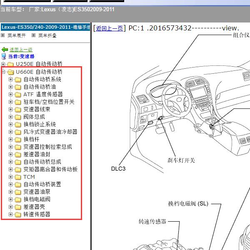Click the 差速器油封 folder icon
250x250 pixels.
pyautogui.click(x=18, y=154)
